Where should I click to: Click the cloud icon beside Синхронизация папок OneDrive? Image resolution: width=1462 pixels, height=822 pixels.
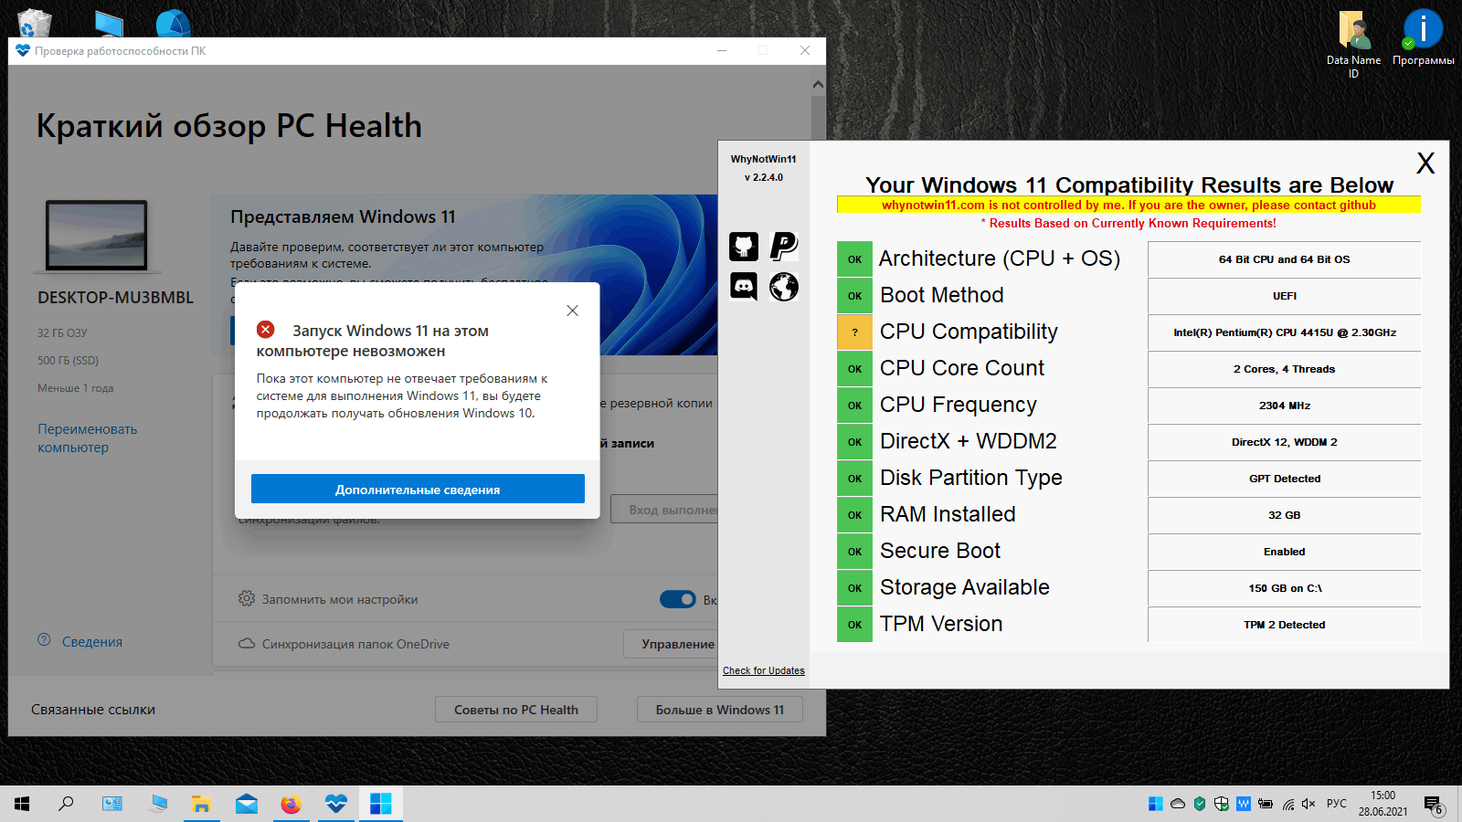point(247,643)
